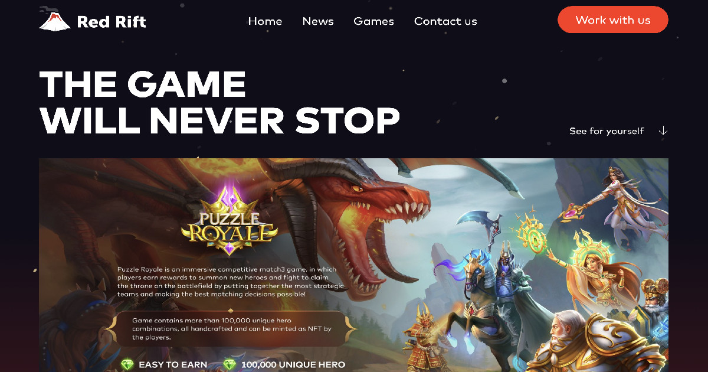
Task: Click the Puzzle Royale description paragraph
Action: [230, 282]
